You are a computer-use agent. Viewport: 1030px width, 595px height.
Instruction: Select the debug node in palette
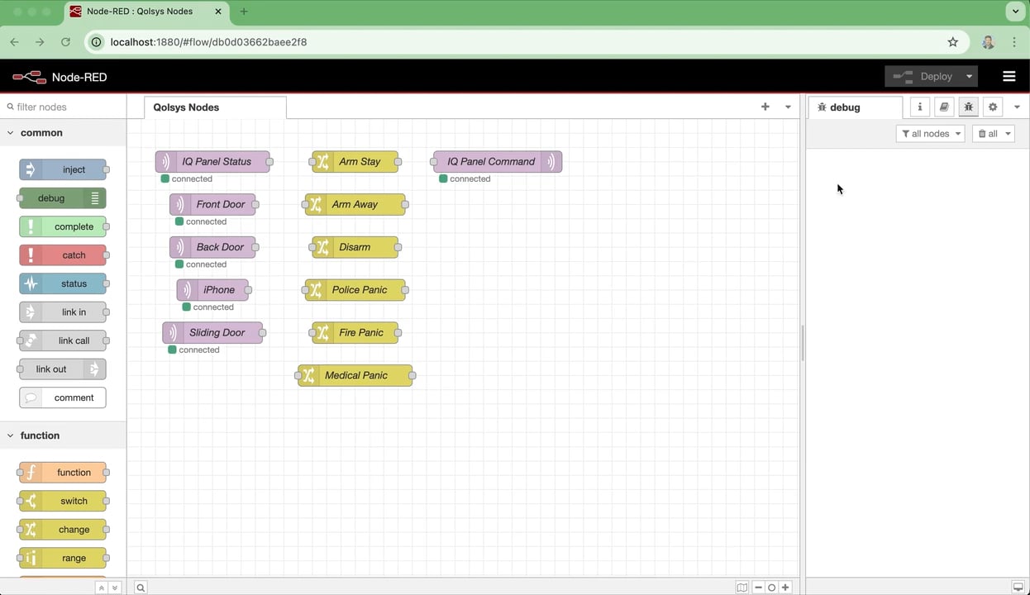tap(63, 198)
